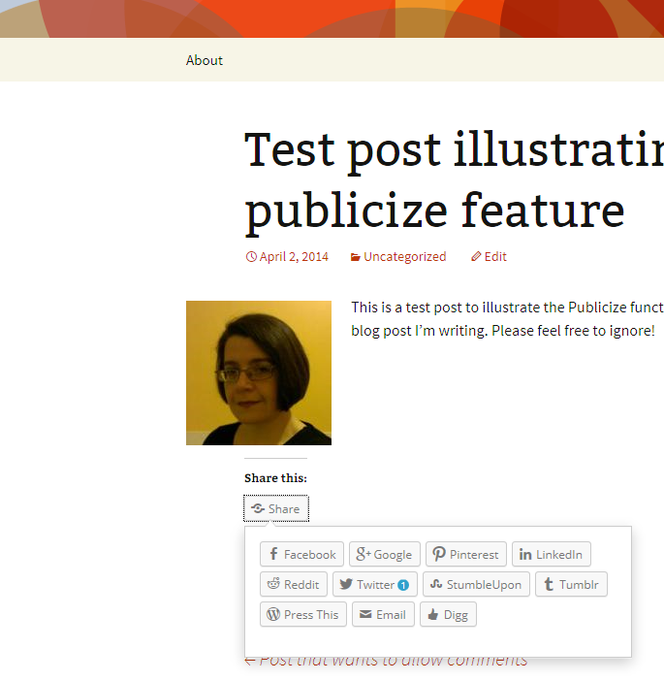Click the author portrait thumbnail

(259, 373)
